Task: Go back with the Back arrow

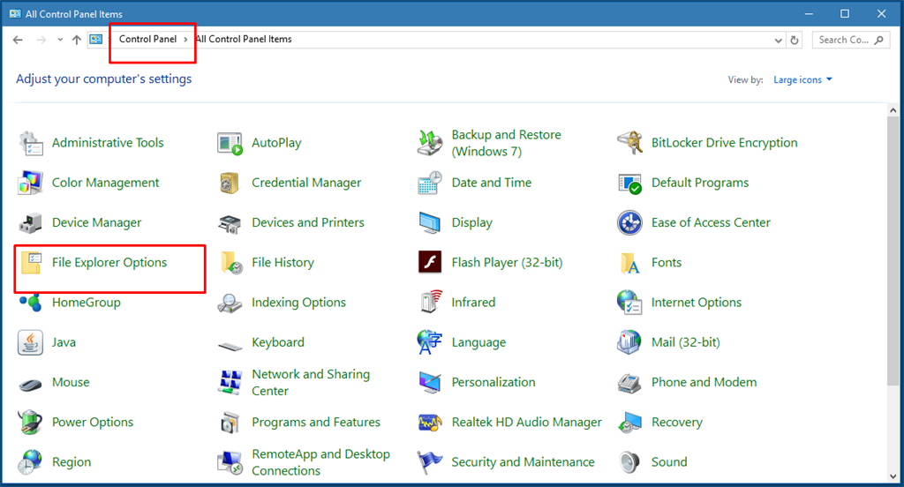Action: coord(18,40)
